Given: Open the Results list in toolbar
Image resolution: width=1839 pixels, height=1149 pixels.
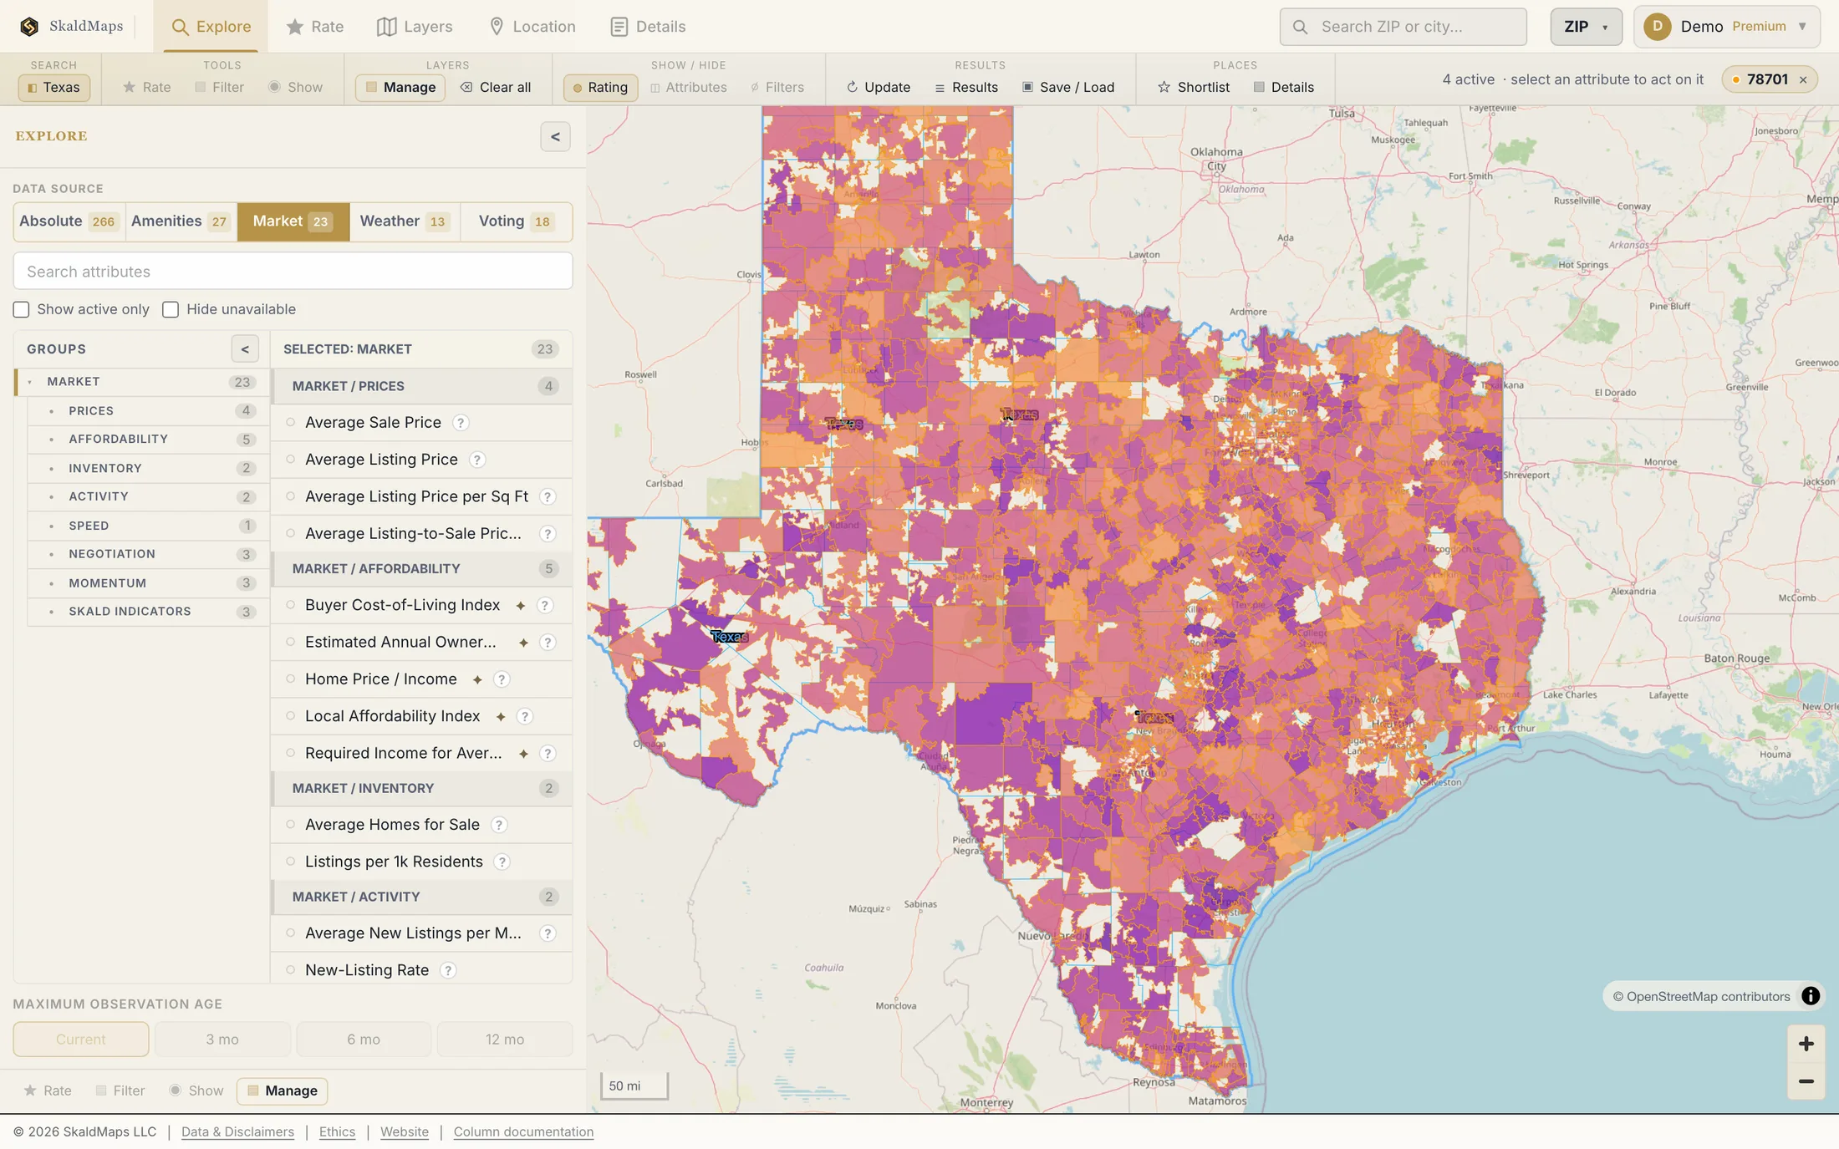Looking at the screenshot, I should tap(966, 87).
